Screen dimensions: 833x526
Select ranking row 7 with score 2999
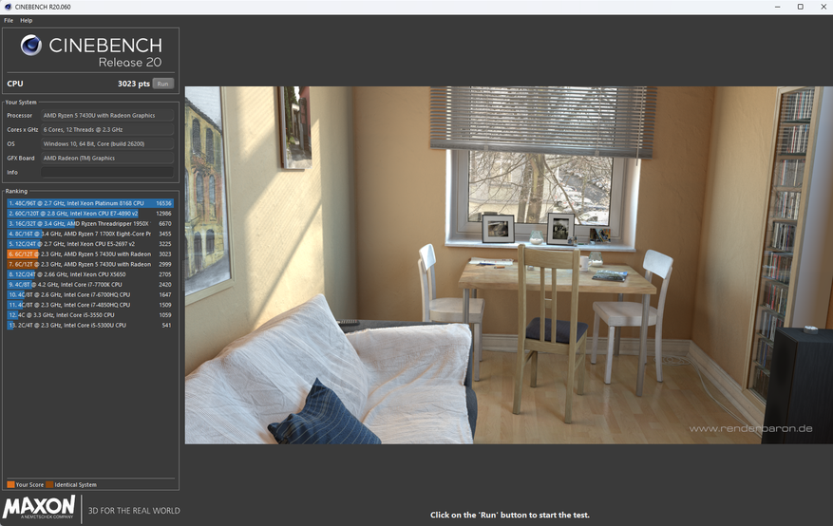point(90,264)
